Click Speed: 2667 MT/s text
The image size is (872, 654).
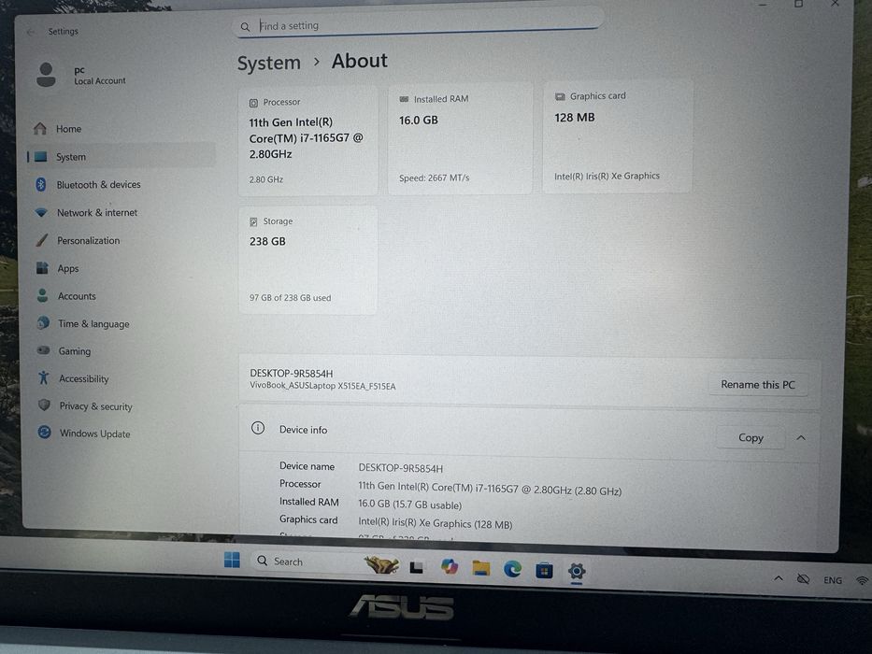point(434,178)
